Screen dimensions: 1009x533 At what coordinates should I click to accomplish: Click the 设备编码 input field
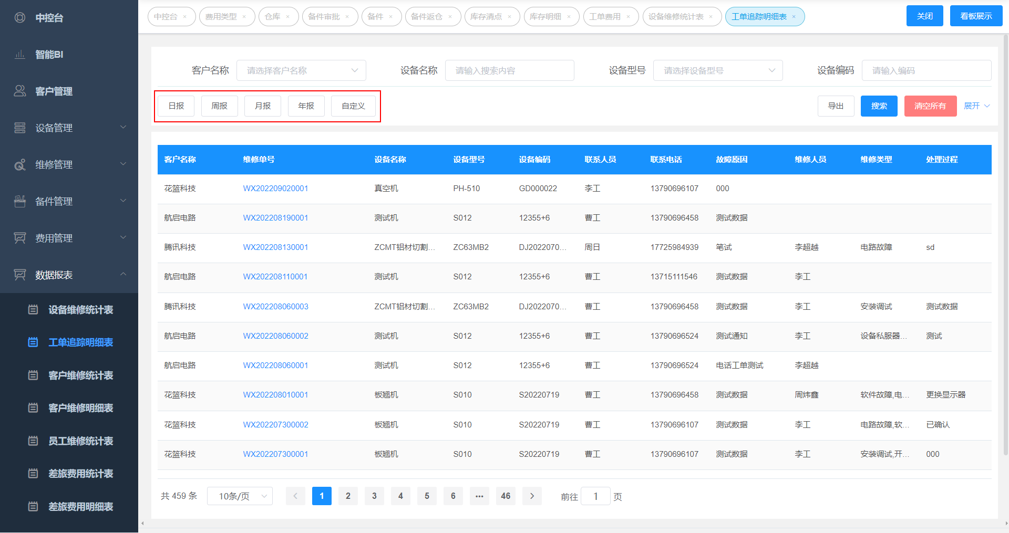pos(926,70)
